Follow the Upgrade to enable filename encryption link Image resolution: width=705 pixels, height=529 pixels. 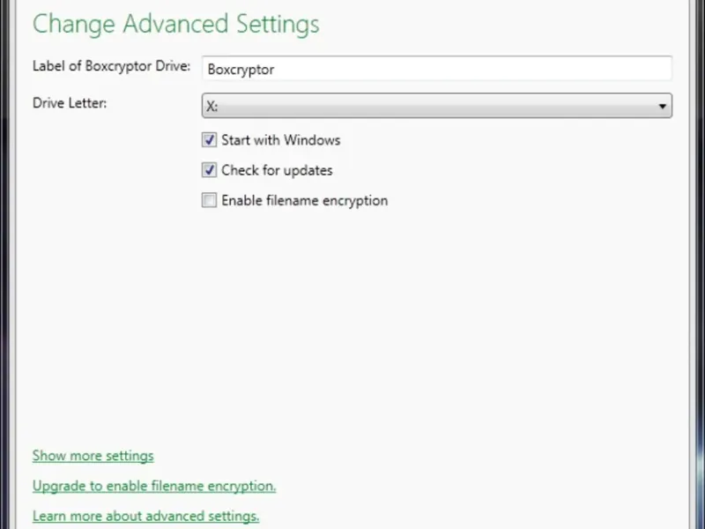[x=154, y=486]
